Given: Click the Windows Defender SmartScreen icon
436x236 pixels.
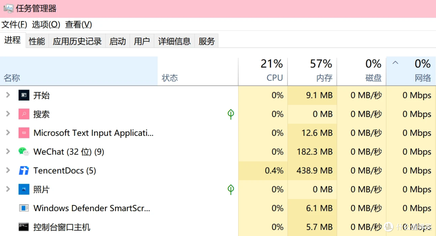Looking at the screenshot, I should click(x=23, y=208).
